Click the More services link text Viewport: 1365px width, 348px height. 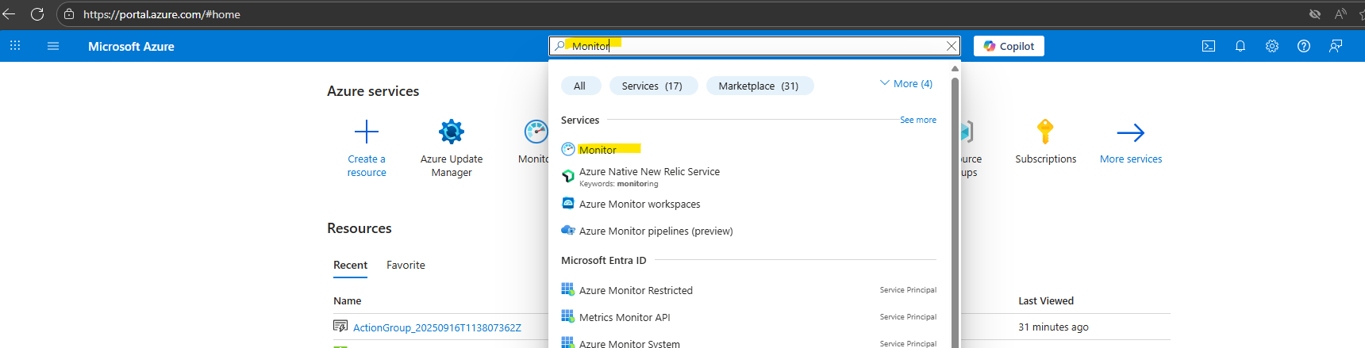pyautogui.click(x=1131, y=159)
